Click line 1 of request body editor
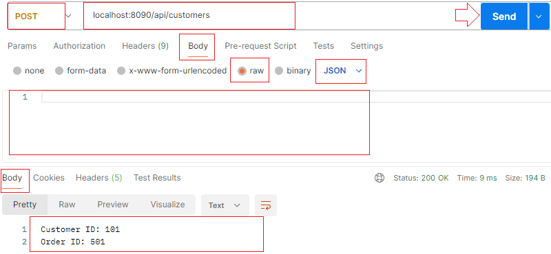The image size is (551, 254). click(x=295, y=97)
